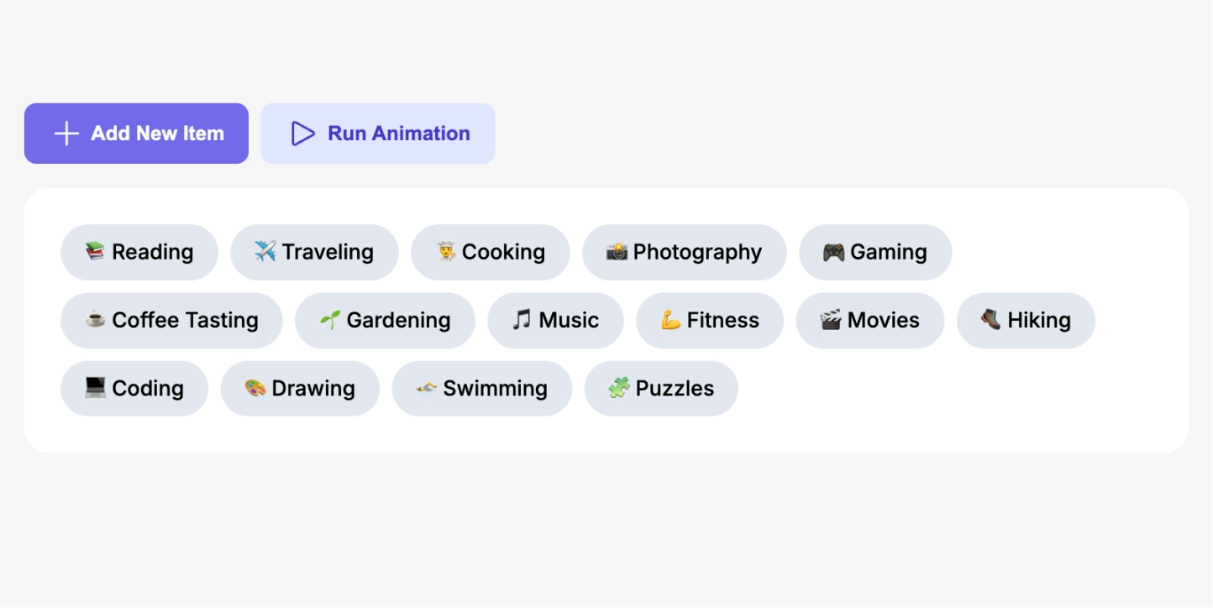Click the Drawing chip label

point(313,388)
